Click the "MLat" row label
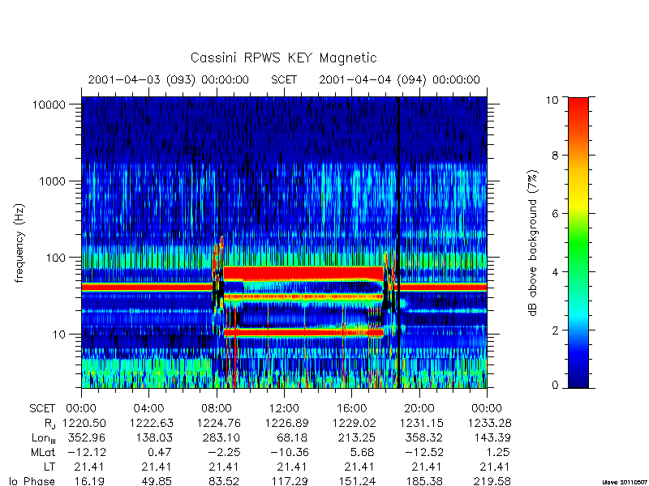The width and height of the screenshot is (649, 486). (43, 453)
